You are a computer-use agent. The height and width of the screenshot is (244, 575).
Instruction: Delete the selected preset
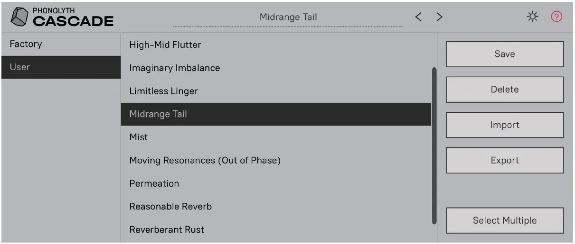(504, 90)
